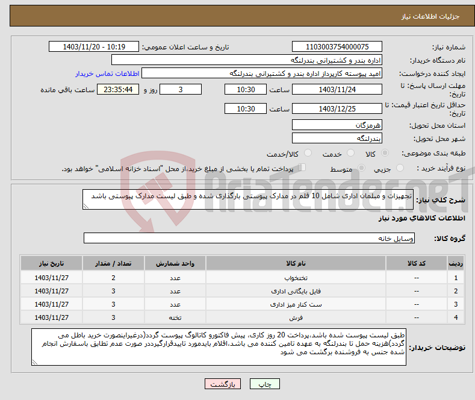
Task: Click the شماره نیاز number field
Action: (337, 47)
